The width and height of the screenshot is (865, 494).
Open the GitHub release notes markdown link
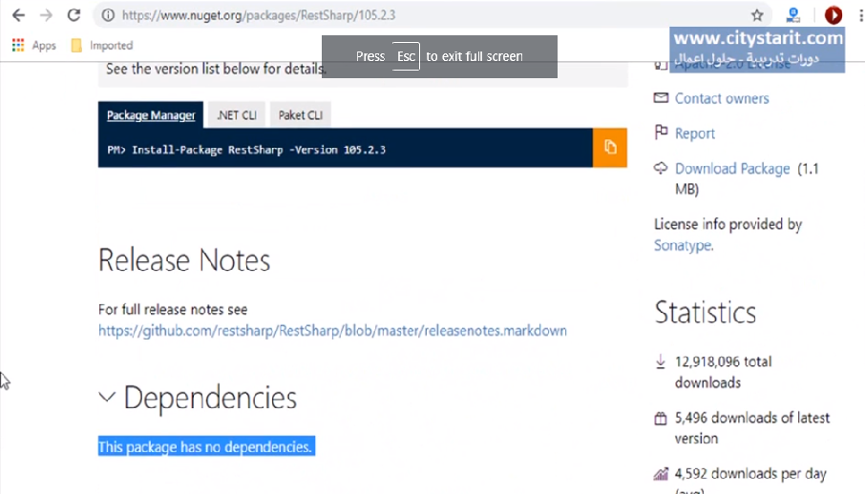332,331
